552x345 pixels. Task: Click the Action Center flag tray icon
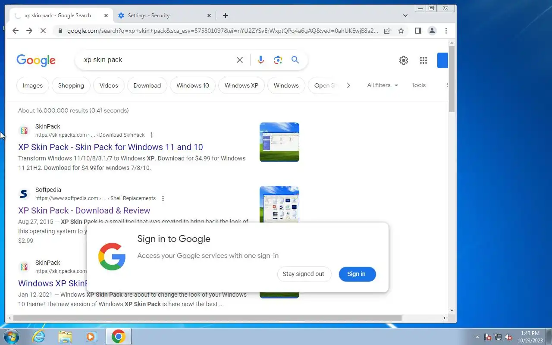488,337
